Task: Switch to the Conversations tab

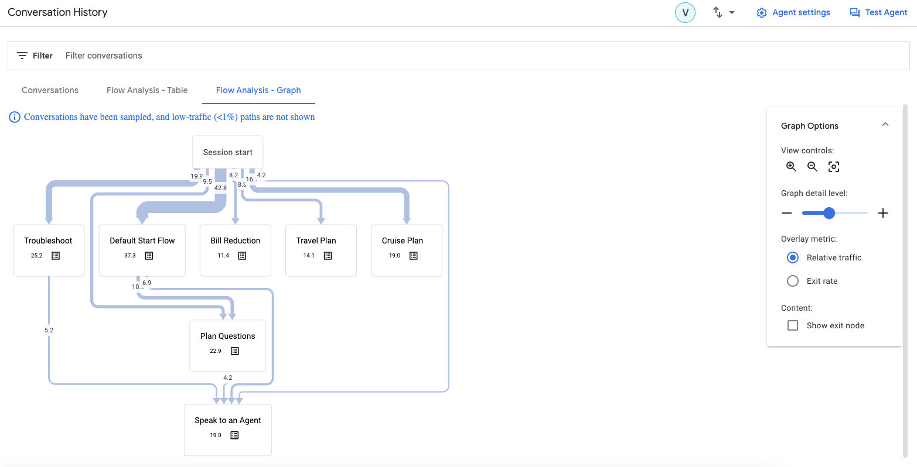Action: click(50, 90)
